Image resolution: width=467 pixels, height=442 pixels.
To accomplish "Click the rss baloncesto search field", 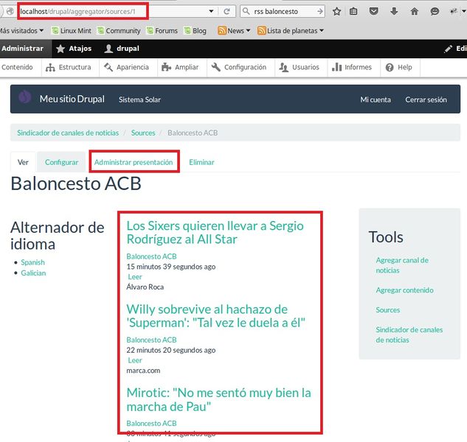I will coord(283,11).
